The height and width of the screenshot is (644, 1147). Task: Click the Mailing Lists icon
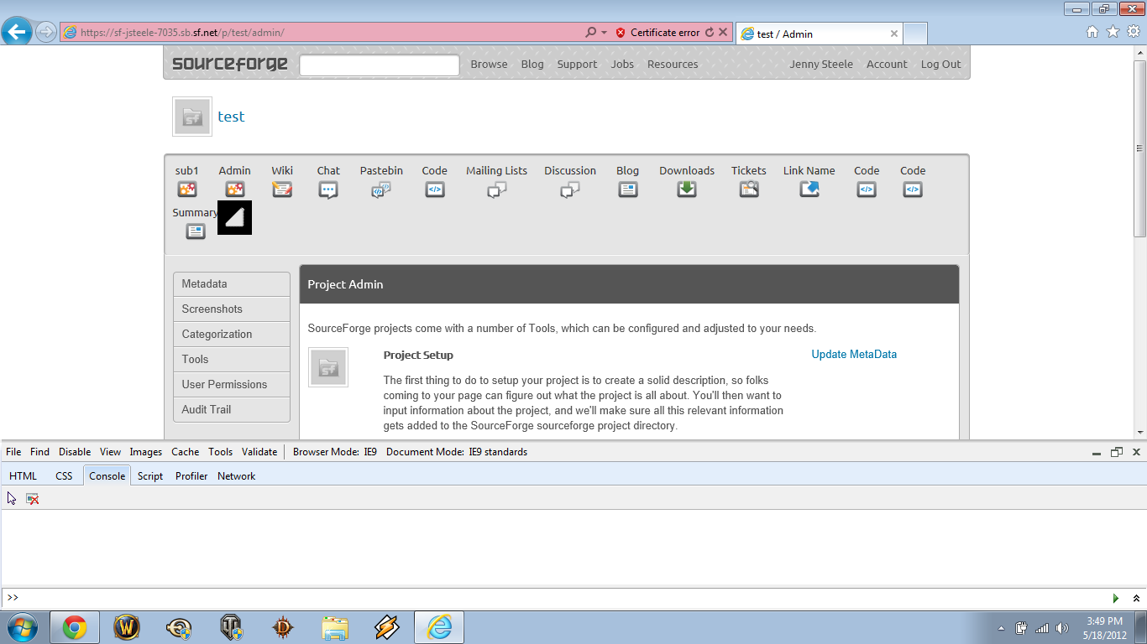pyautogui.click(x=496, y=190)
